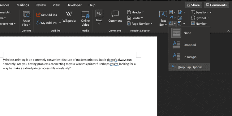Switch to the Help tab
This screenshot has width=232, height=116.
(92, 5)
